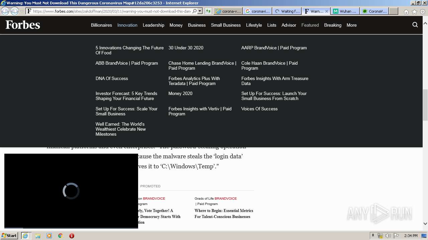The image size is (428, 240).
Task: Open a new blank IE tab
Action: tap(394, 11)
